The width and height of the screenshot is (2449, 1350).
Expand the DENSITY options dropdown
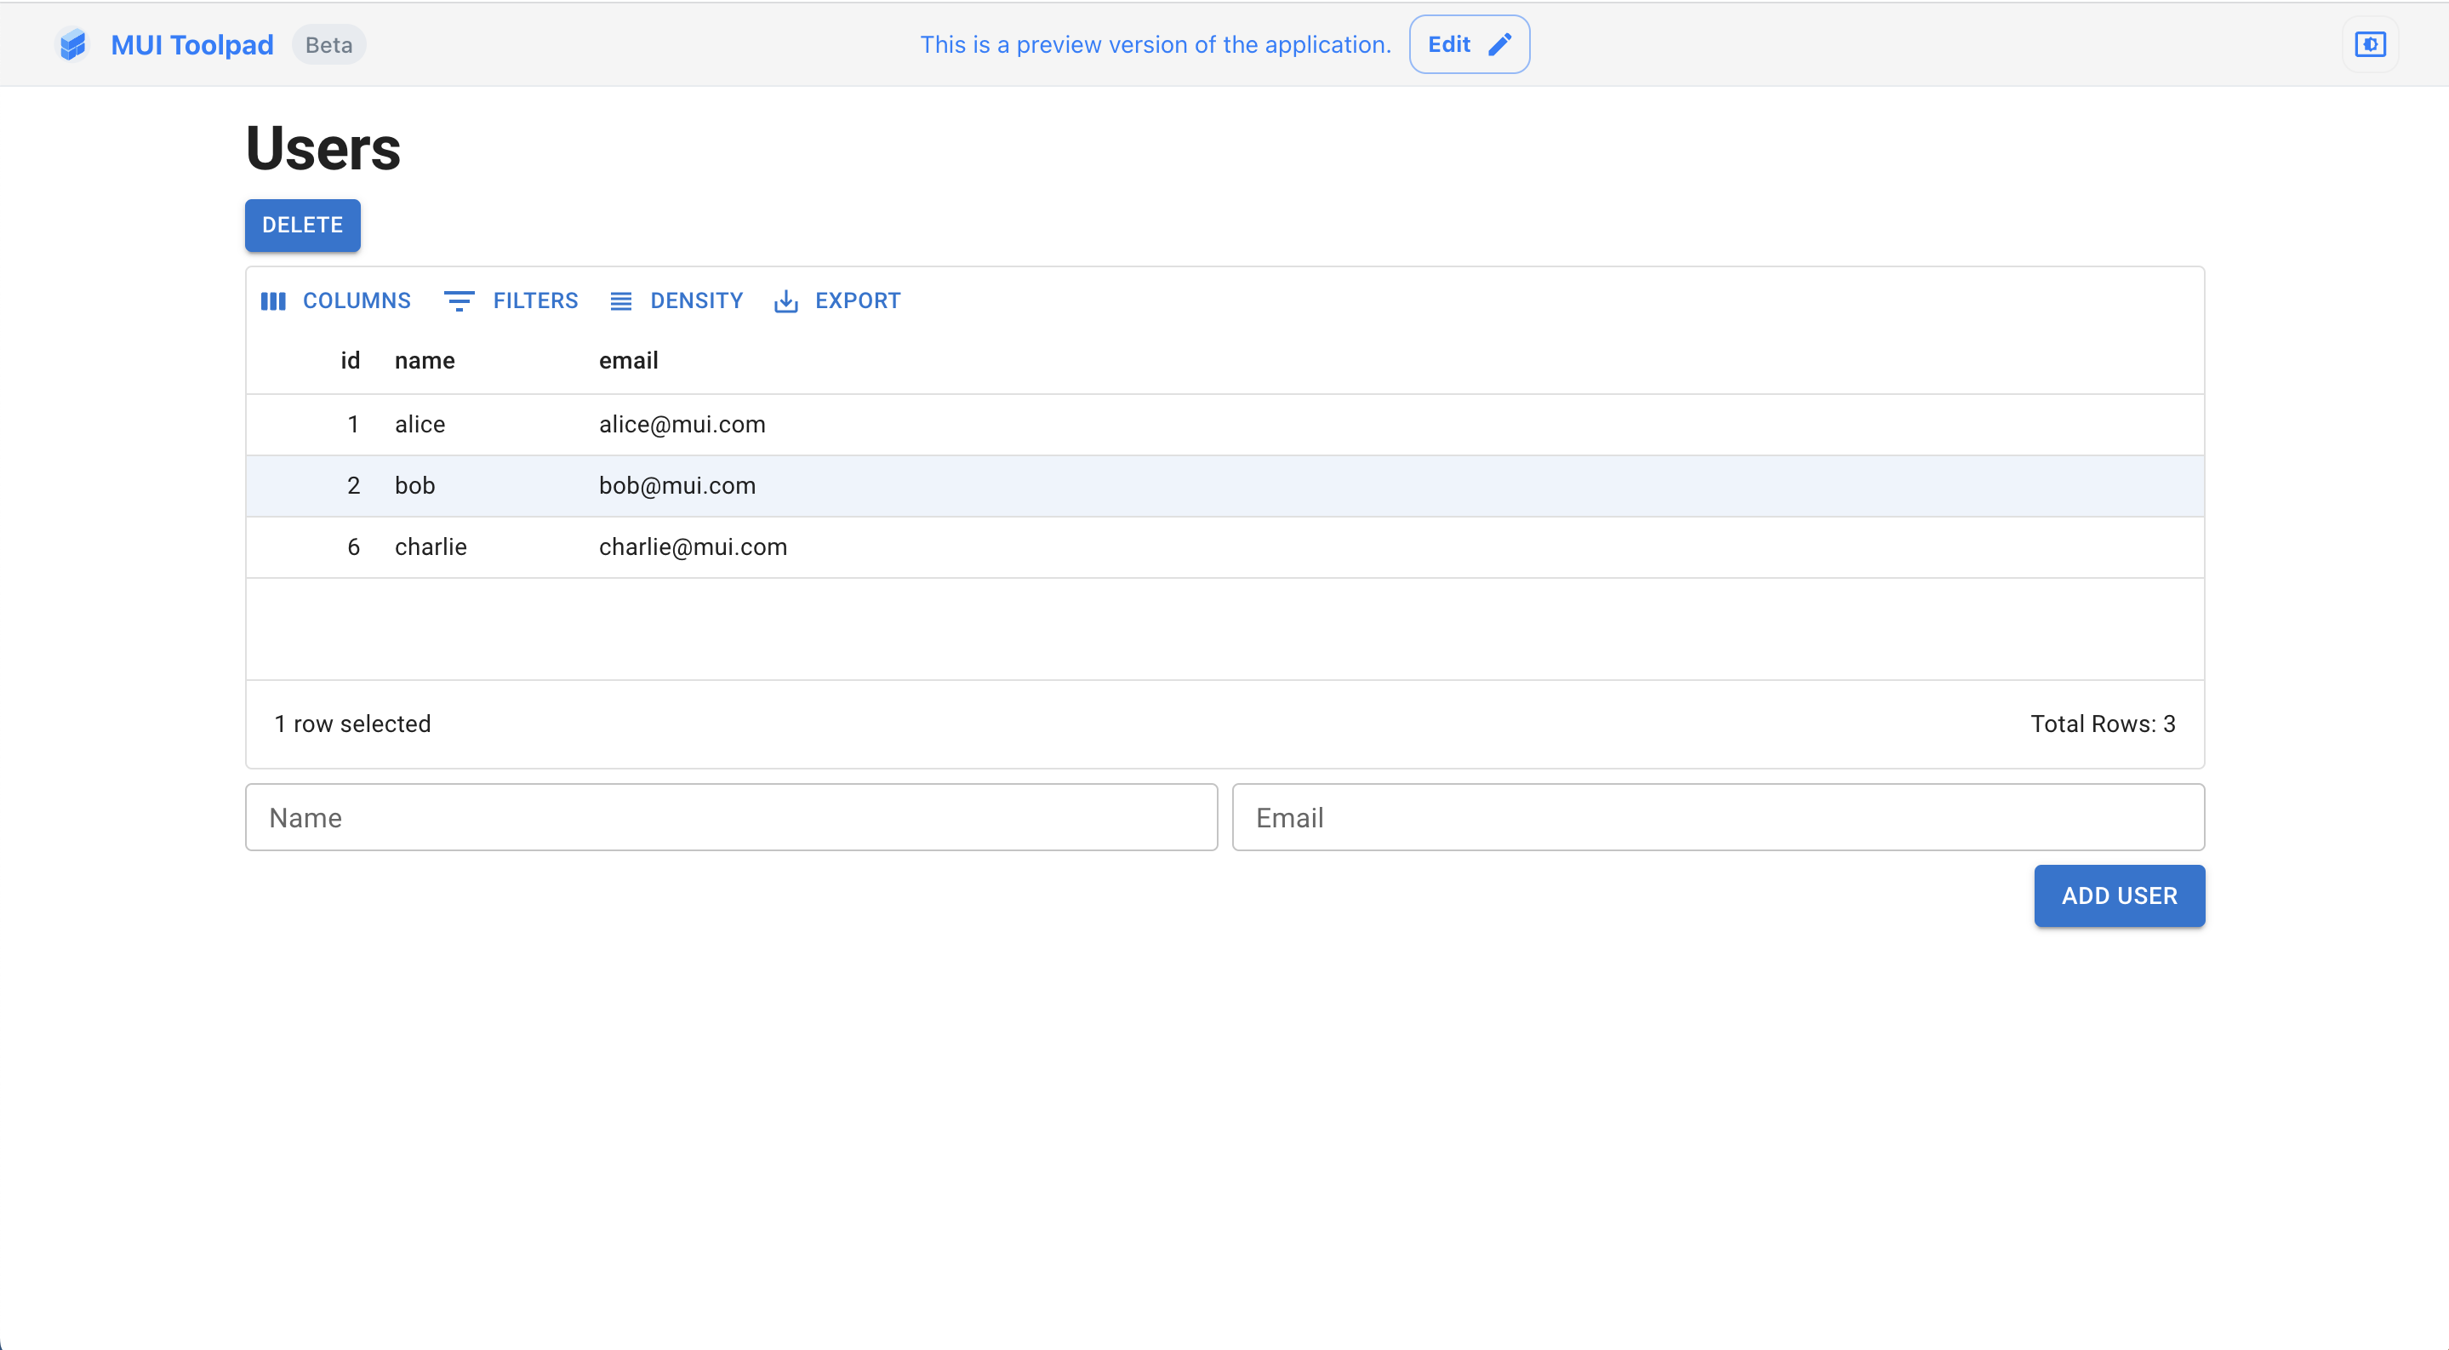point(676,301)
